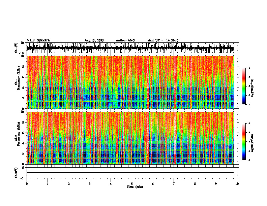This screenshot has height=206, width=267.
Task: Click the 'VLF Spectra' plot title
Action: [x=38, y=40]
